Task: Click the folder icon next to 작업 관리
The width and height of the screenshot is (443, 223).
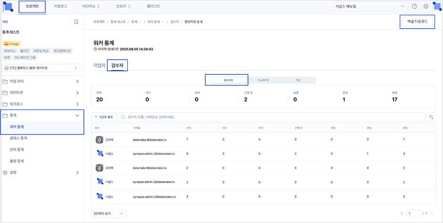Action: point(5,81)
